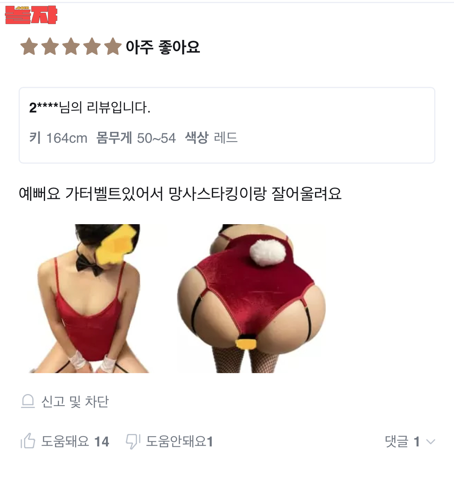Click the second rating star
The image size is (454, 479).
coord(50,47)
